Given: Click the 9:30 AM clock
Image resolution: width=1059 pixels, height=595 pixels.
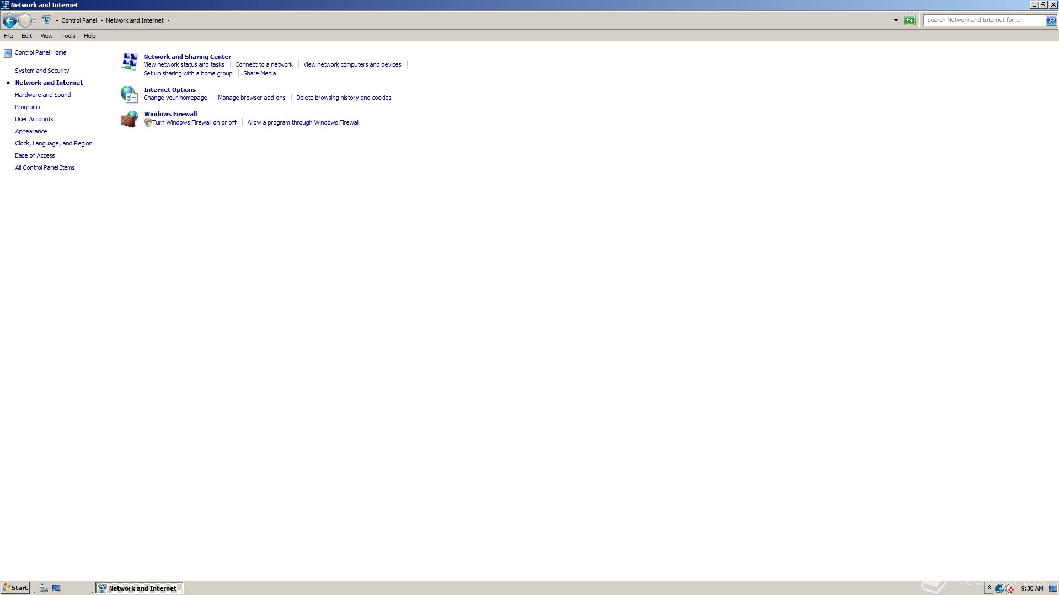Looking at the screenshot, I should (1032, 588).
